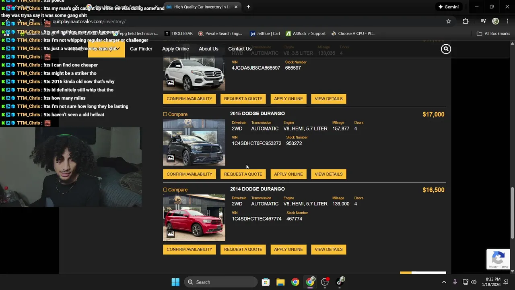The image size is (515, 290).
Task: Click gallery icon on the Mercedes photo
Action: point(171,83)
